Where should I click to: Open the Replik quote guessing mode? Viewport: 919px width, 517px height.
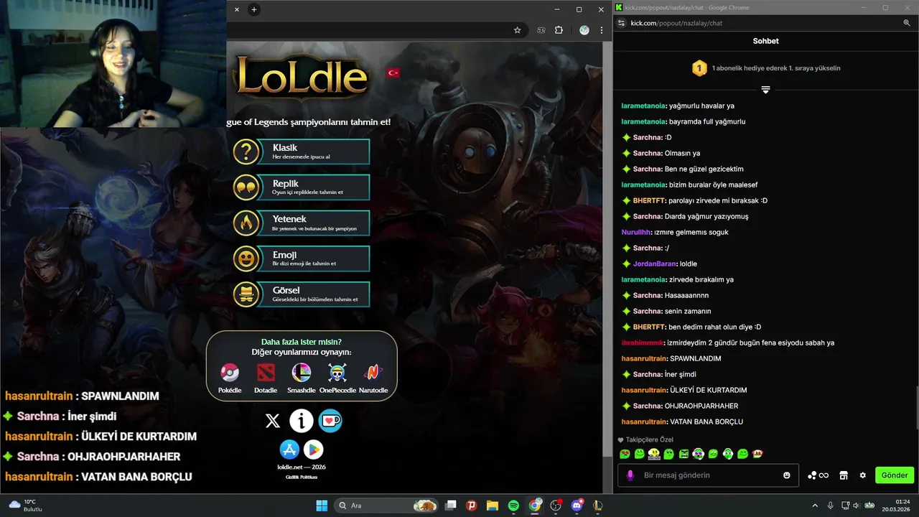pyautogui.click(x=302, y=187)
